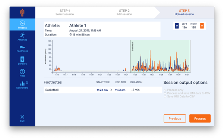Click the Basketball footnote start time 11:24 am
Viewport: 224px width, 139px height.
click(102, 90)
